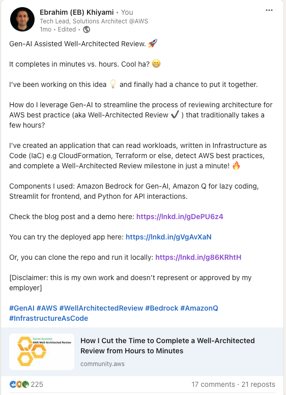Click the #AmazonQ hashtag
286x395 pixels.
(199, 308)
